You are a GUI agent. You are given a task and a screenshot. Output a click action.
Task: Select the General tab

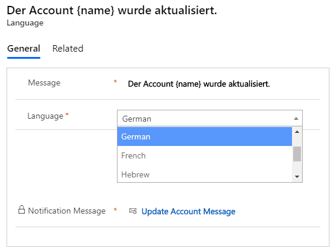(x=24, y=49)
